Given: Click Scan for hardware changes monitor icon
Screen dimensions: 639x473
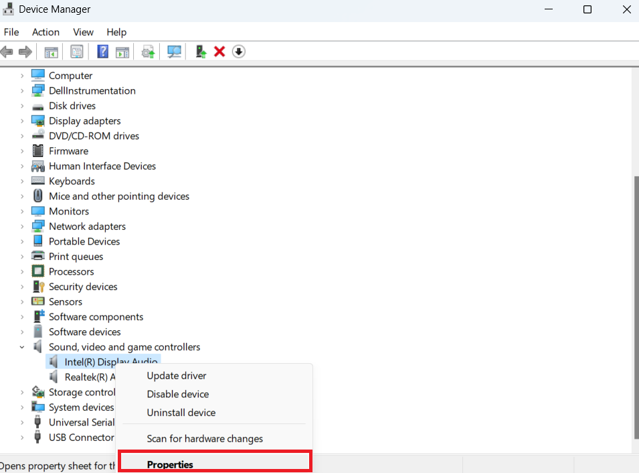Looking at the screenshot, I should [174, 52].
